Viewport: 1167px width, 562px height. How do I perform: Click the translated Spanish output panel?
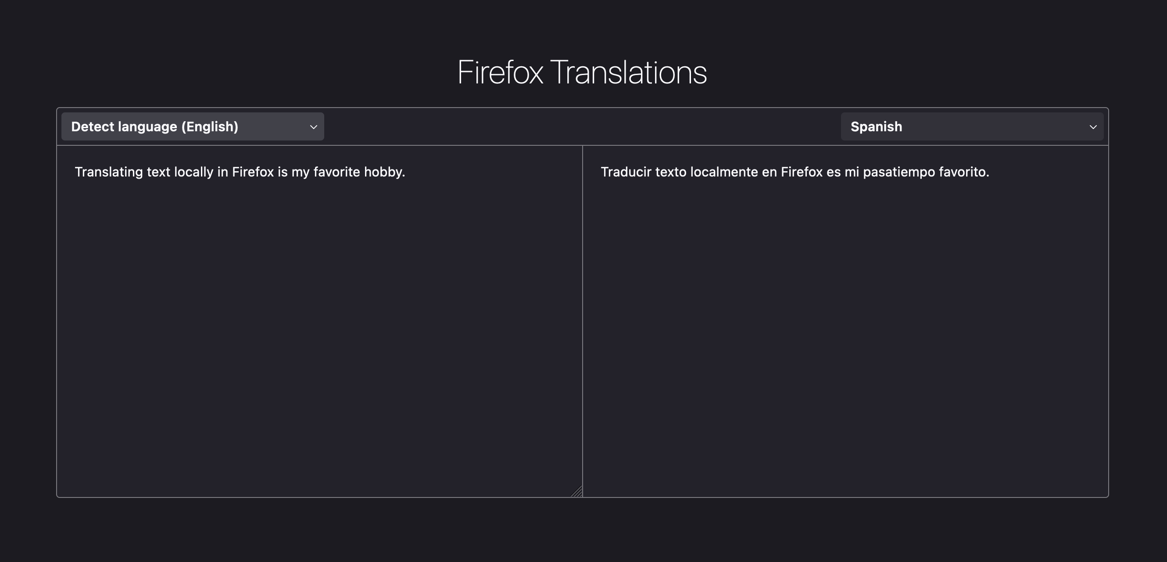tap(845, 321)
